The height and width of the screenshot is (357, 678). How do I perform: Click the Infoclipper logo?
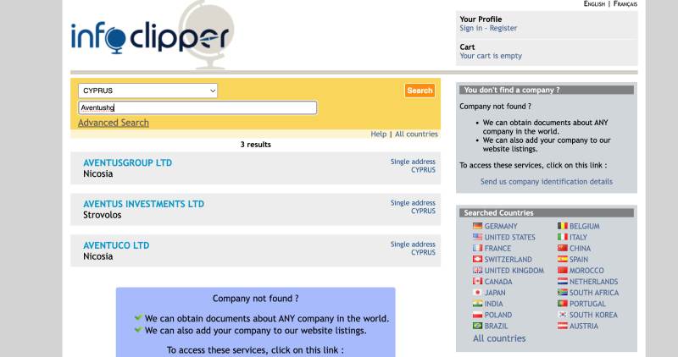pyautogui.click(x=151, y=37)
